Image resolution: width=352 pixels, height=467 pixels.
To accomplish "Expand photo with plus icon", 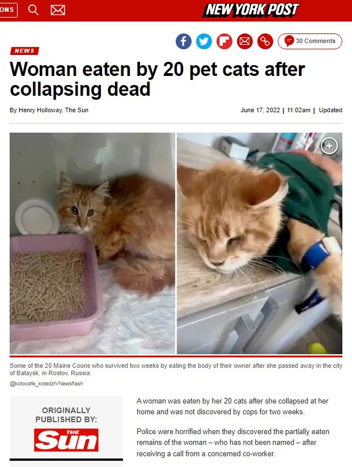I will pos(329,146).
